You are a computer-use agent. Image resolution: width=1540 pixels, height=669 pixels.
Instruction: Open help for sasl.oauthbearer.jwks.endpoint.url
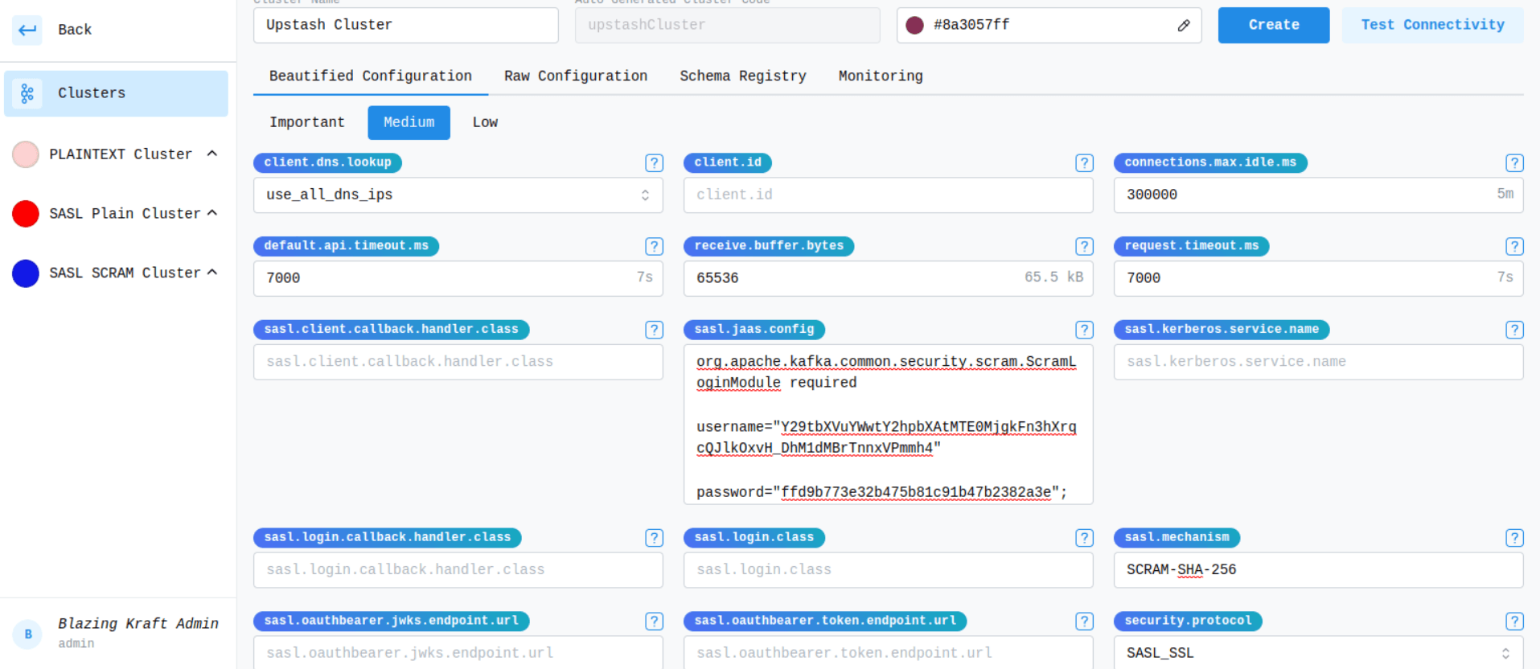coord(654,622)
